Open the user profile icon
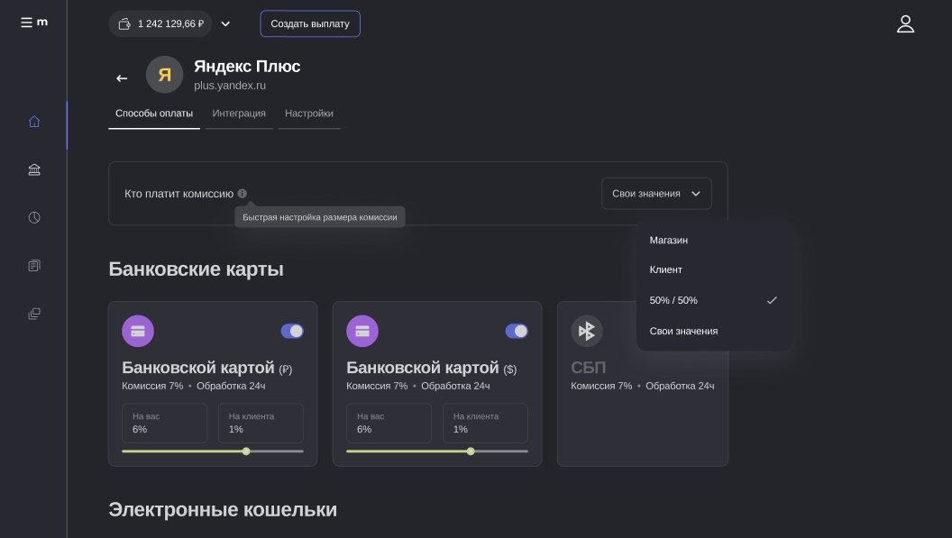The image size is (952, 538). [x=905, y=24]
